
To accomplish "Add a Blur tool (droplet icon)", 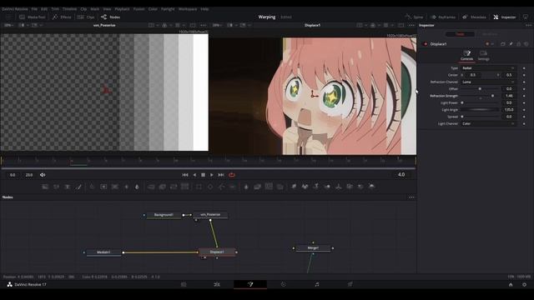I will click(137, 187).
